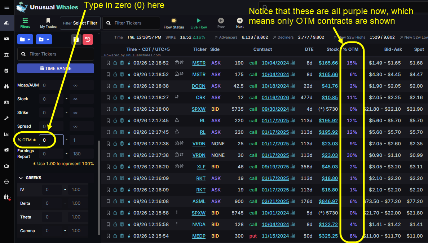Click the save filter floppy disk icon
This screenshot has height=243, width=428.
(x=76, y=39)
